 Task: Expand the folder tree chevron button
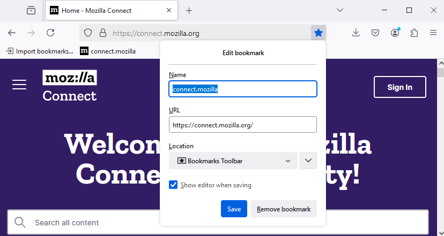(308, 161)
